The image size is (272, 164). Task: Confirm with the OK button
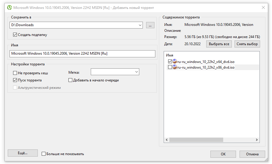223,154
